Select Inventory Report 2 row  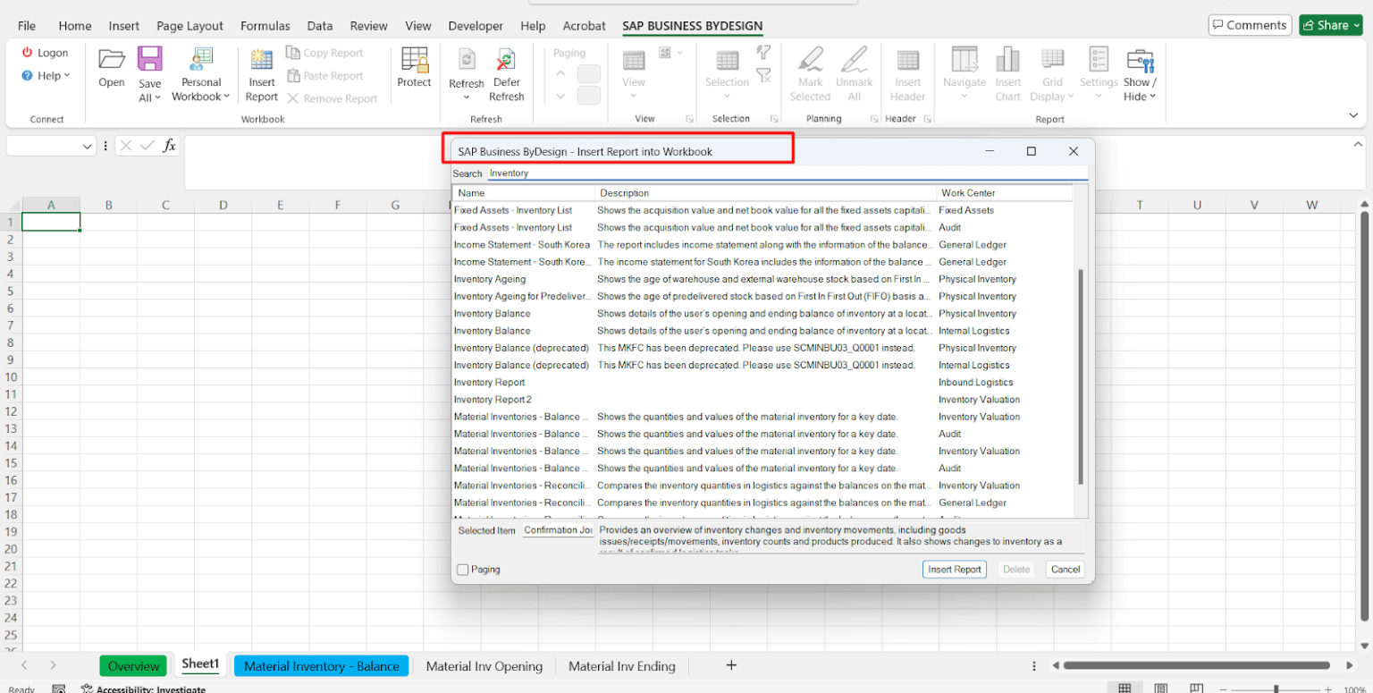762,400
